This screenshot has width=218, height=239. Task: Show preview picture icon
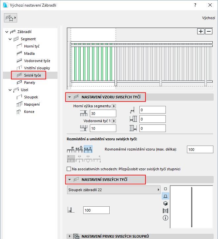(x=165, y=211)
